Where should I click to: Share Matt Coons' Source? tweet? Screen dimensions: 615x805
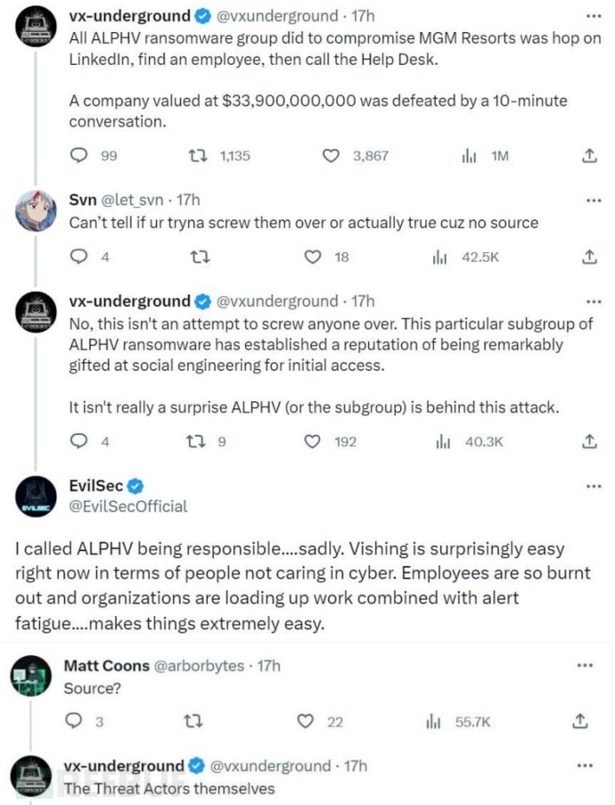tap(580, 721)
